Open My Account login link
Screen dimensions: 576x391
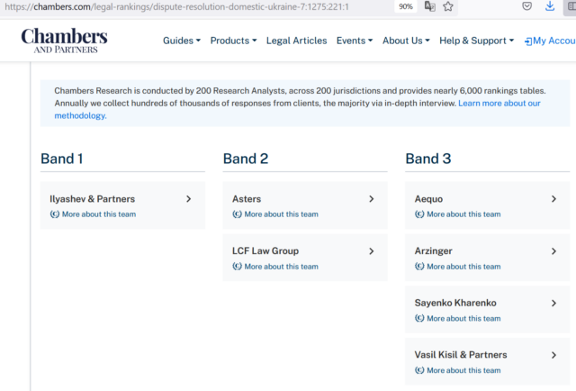(549, 41)
